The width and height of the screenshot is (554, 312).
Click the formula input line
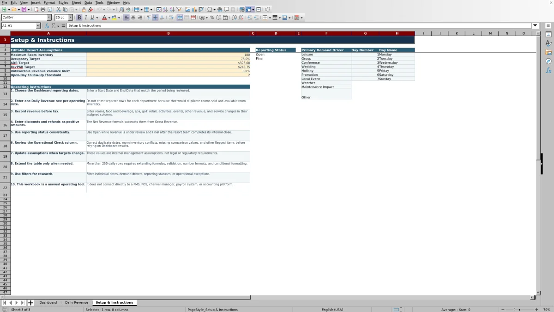click(299, 26)
